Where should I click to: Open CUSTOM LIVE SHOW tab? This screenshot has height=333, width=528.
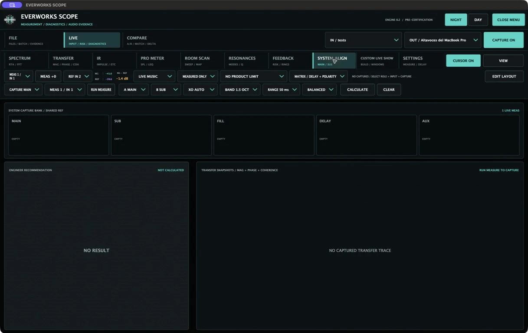point(378,61)
